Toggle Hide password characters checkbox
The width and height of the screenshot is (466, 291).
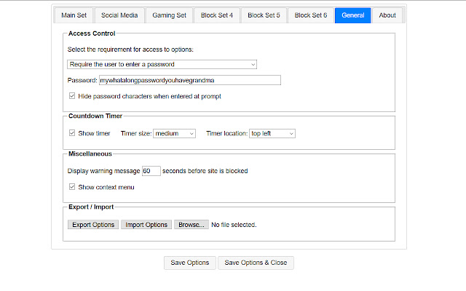coord(71,96)
